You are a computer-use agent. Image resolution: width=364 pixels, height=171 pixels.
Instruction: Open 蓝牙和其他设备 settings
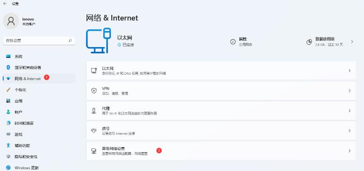(x=39, y=67)
